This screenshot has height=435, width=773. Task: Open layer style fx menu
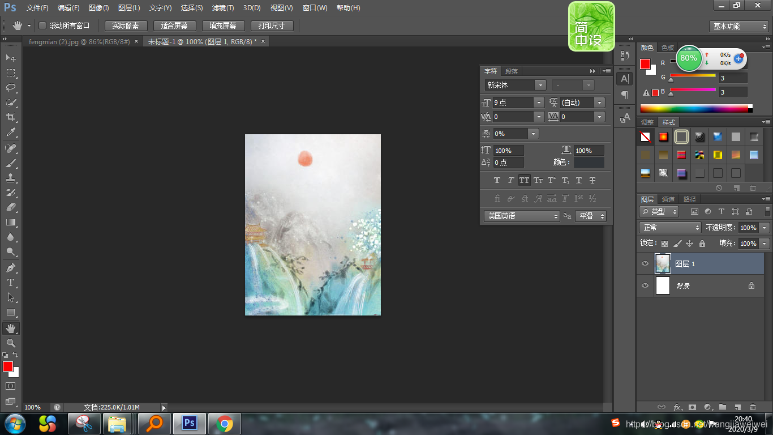coord(677,407)
